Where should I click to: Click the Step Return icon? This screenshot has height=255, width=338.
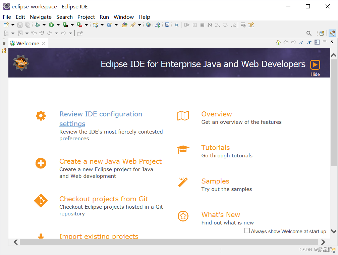[x=233, y=25]
